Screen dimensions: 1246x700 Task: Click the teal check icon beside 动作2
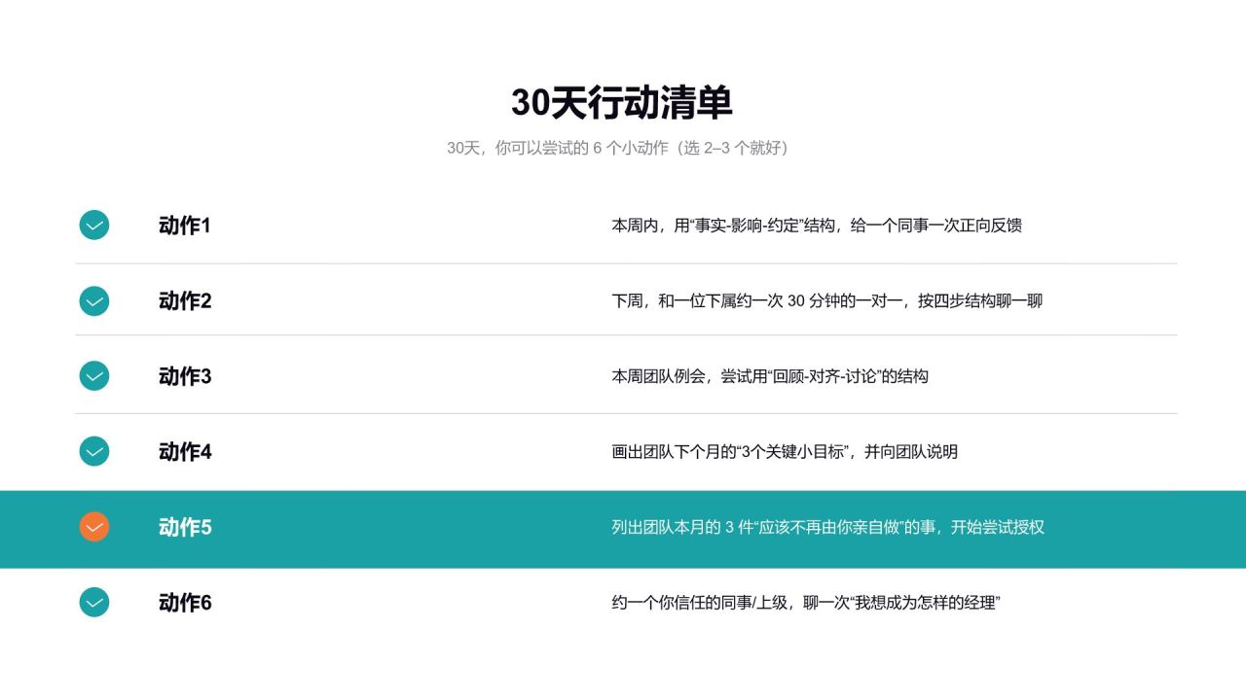[94, 301]
